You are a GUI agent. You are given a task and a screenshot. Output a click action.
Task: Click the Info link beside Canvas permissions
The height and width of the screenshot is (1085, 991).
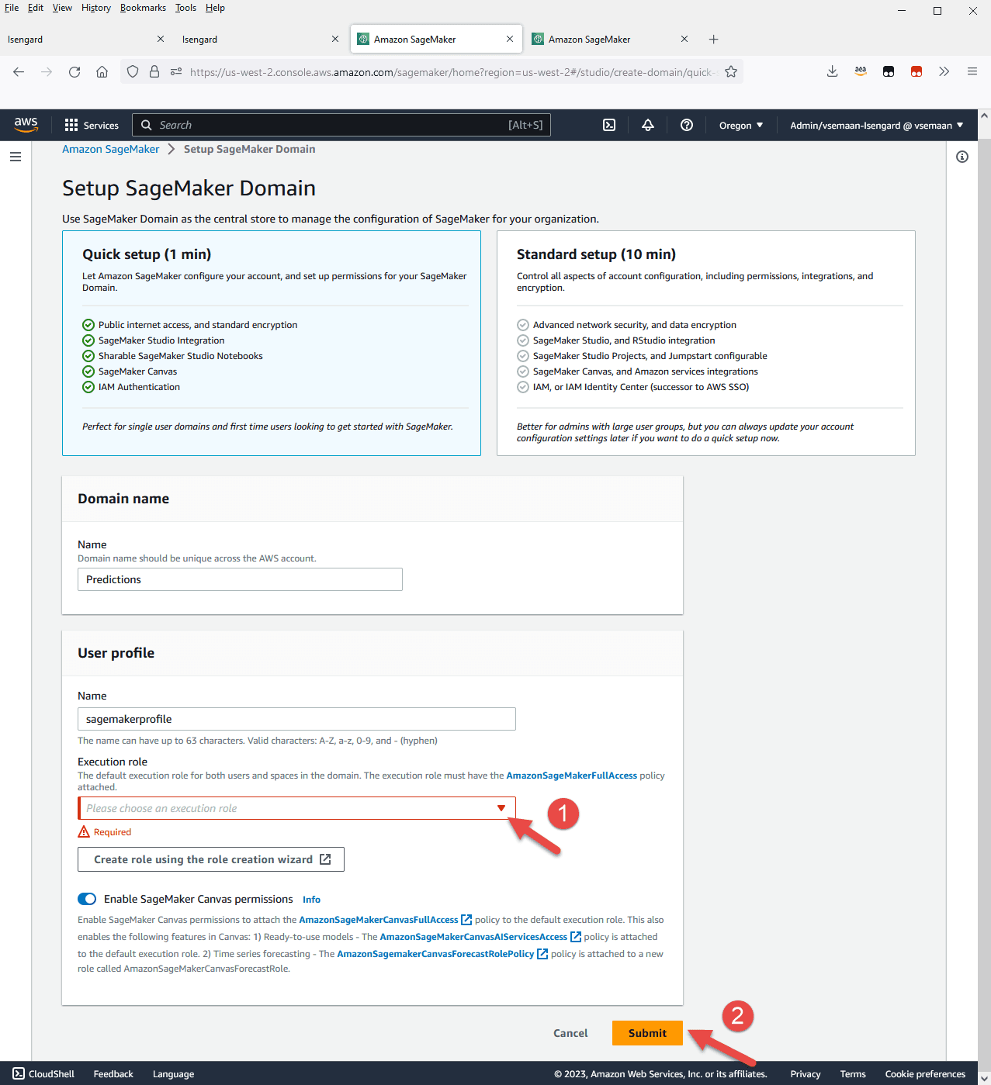click(x=311, y=900)
